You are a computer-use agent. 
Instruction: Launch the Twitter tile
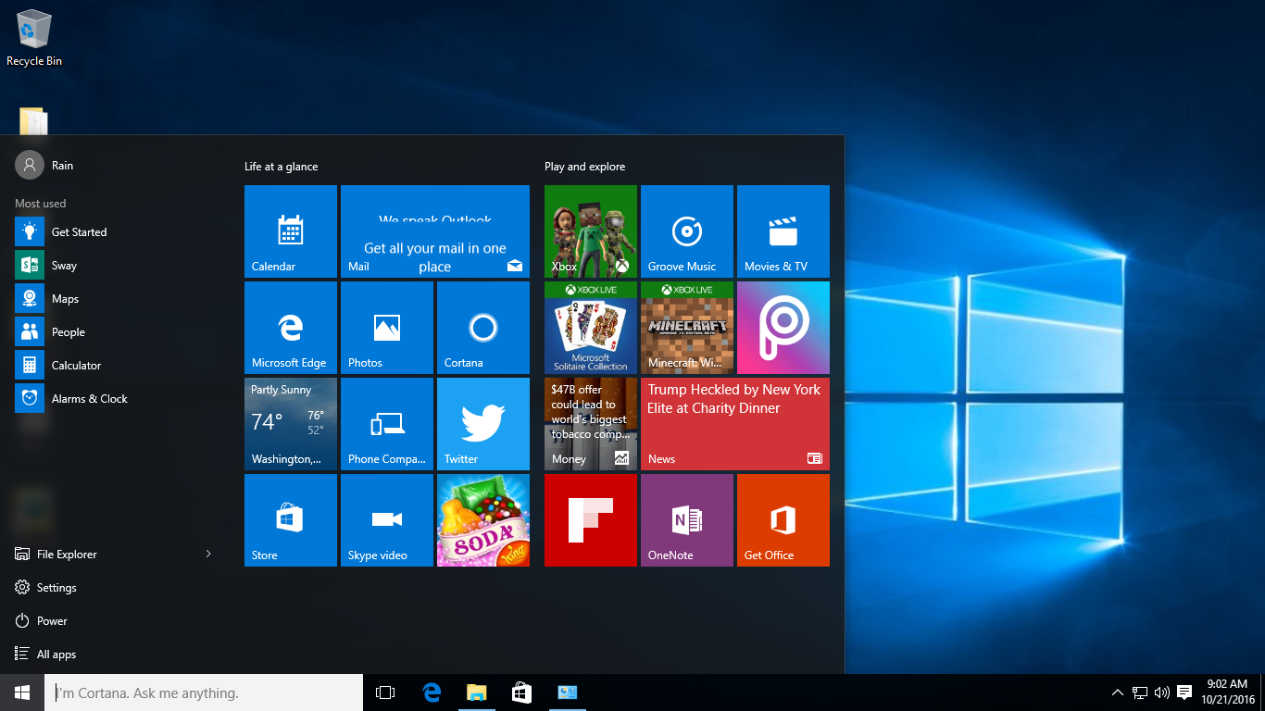483,424
